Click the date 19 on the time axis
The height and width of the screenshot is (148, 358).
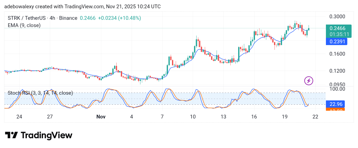click(285, 117)
